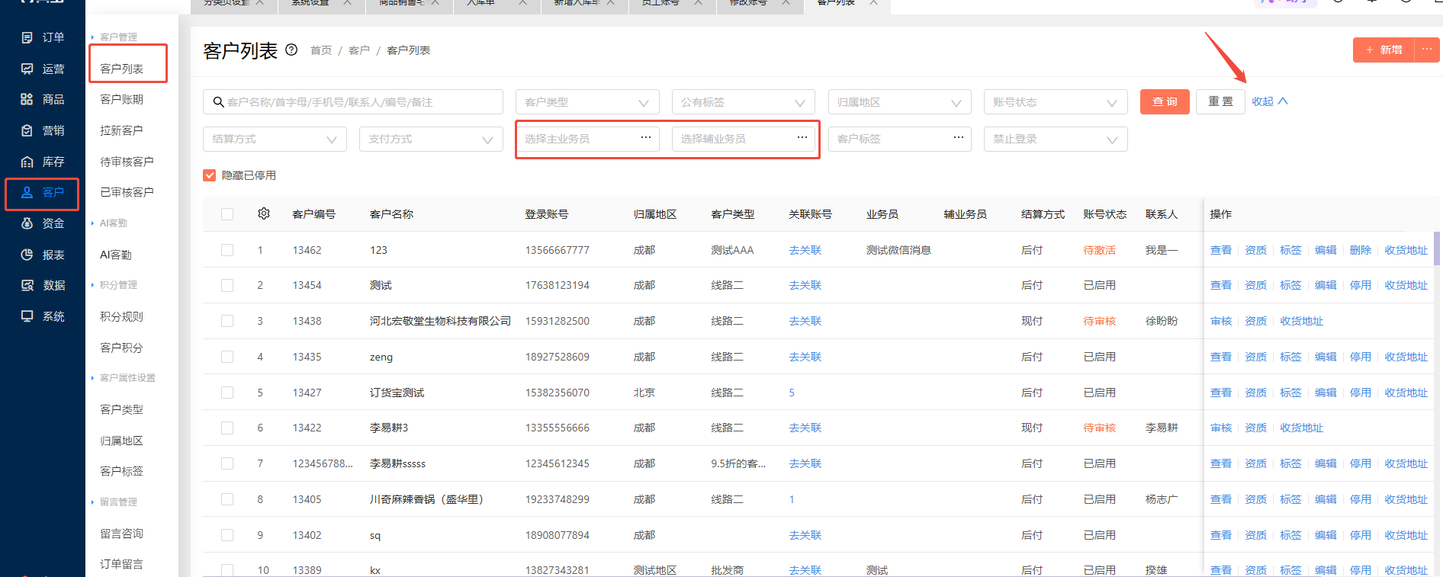The height and width of the screenshot is (577, 1443).
Task: Open the 资金 sidebar module
Action: (x=43, y=223)
